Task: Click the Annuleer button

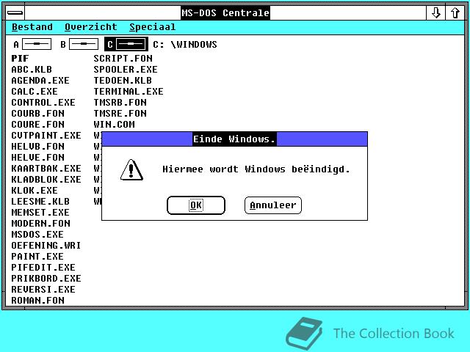Action: pyautogui.click(x=273, y=205)
